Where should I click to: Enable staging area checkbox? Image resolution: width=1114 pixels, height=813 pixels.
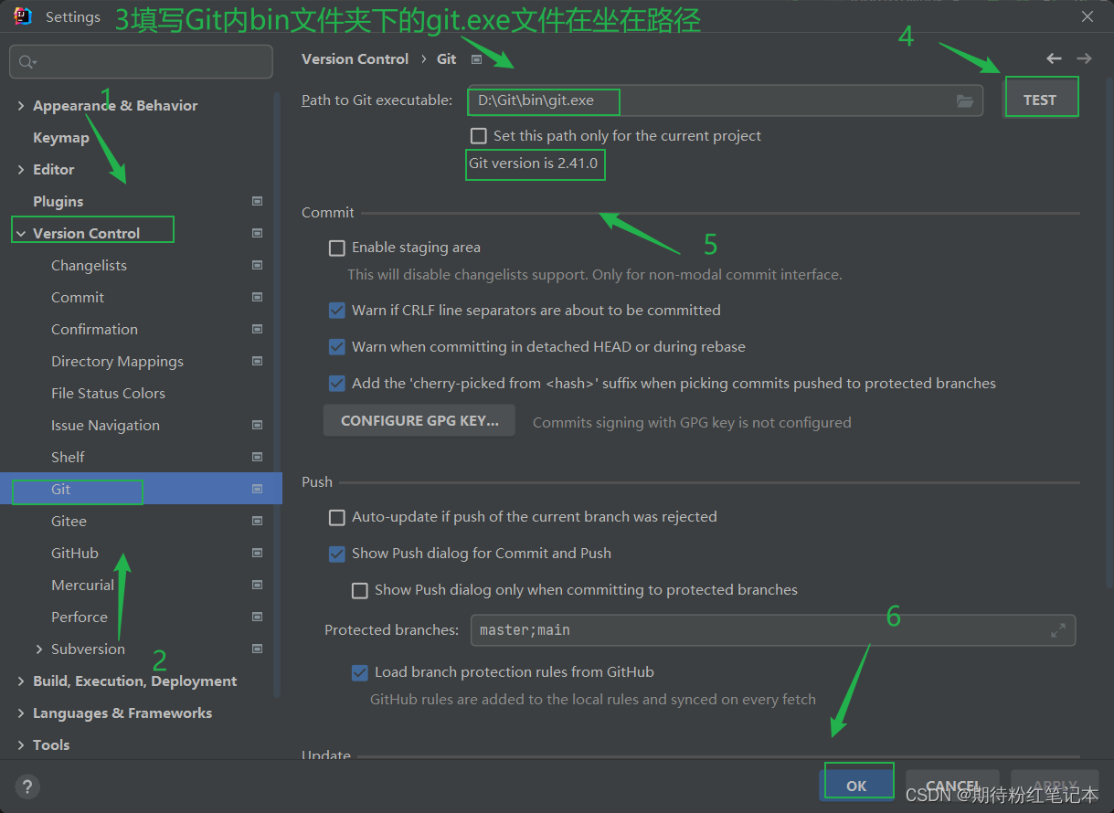pyautogui.click(x=336, y=248)
